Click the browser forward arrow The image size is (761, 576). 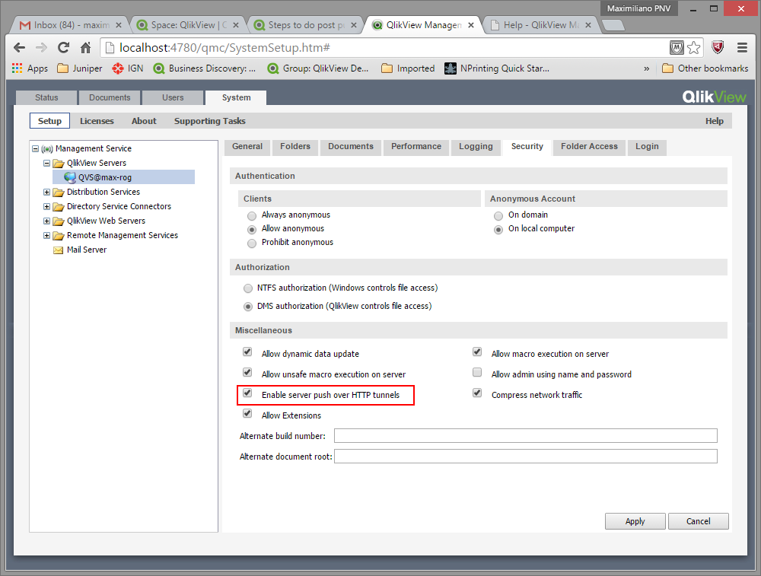pyautogui.click(x=41, y=47)
